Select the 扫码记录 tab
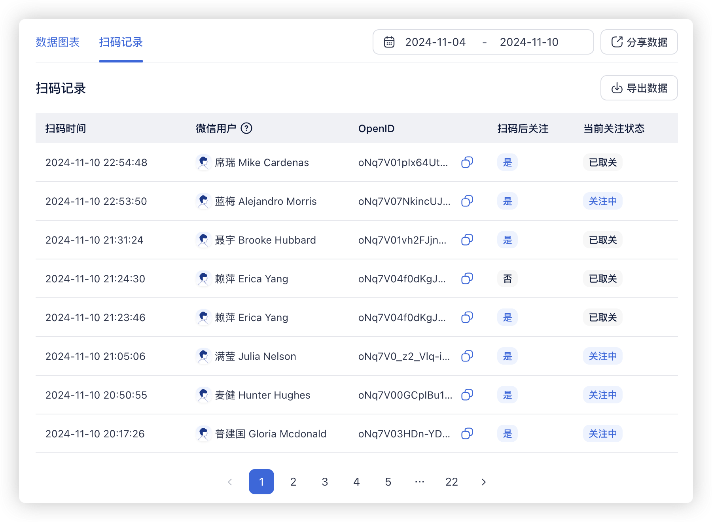Viewport: 712px width, 522px height. (121, 42)
